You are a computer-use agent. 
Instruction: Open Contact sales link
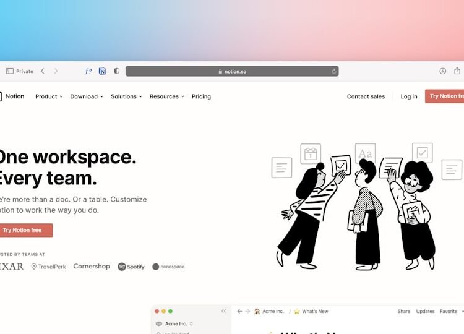coord(366,96)
